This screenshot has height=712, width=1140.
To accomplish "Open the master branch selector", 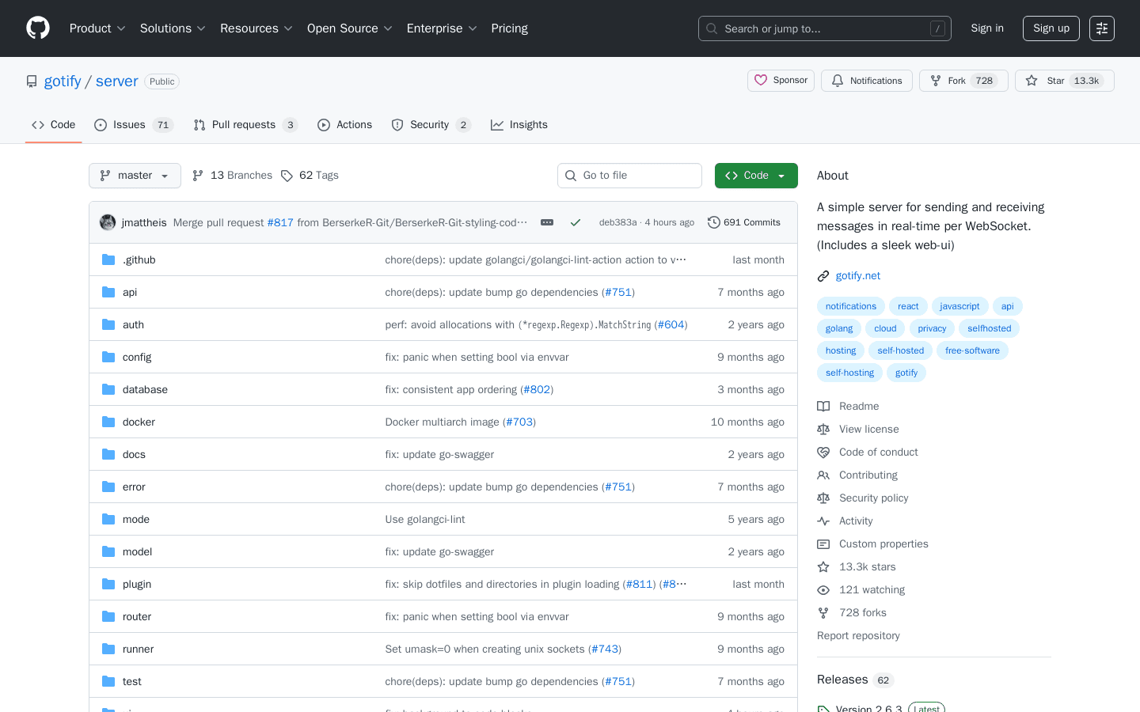I will (x=135, y=175).
